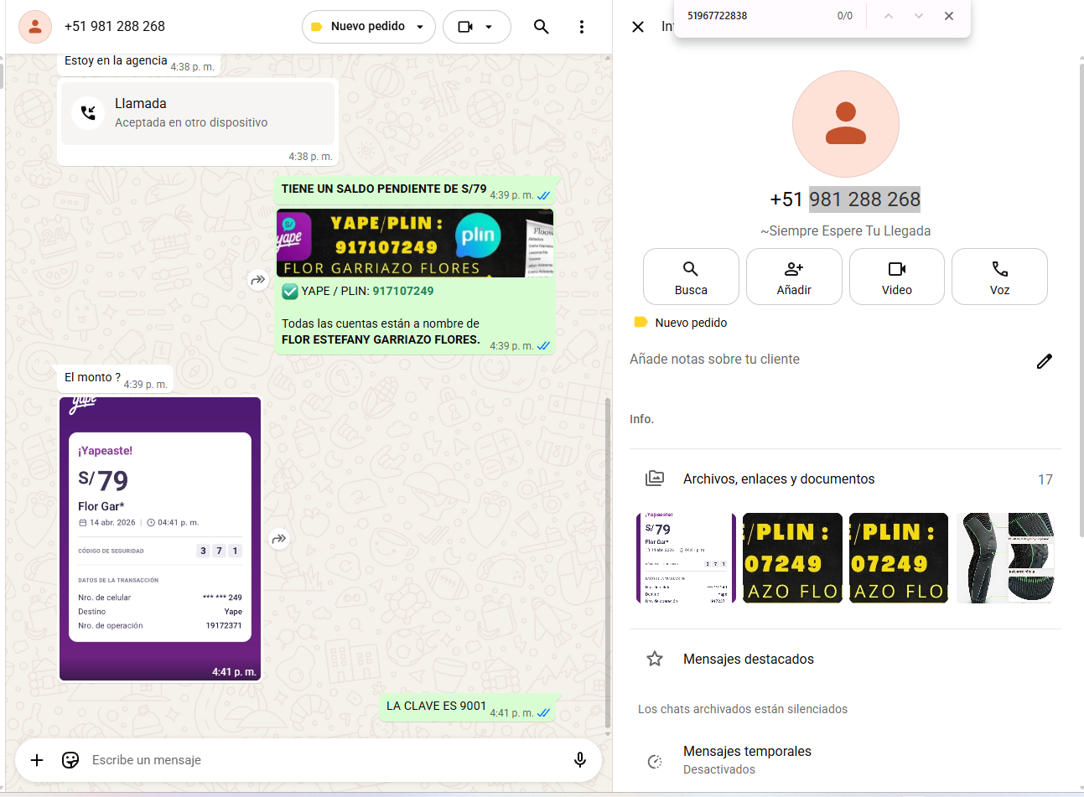Start a Voz call

click(999, 277)
